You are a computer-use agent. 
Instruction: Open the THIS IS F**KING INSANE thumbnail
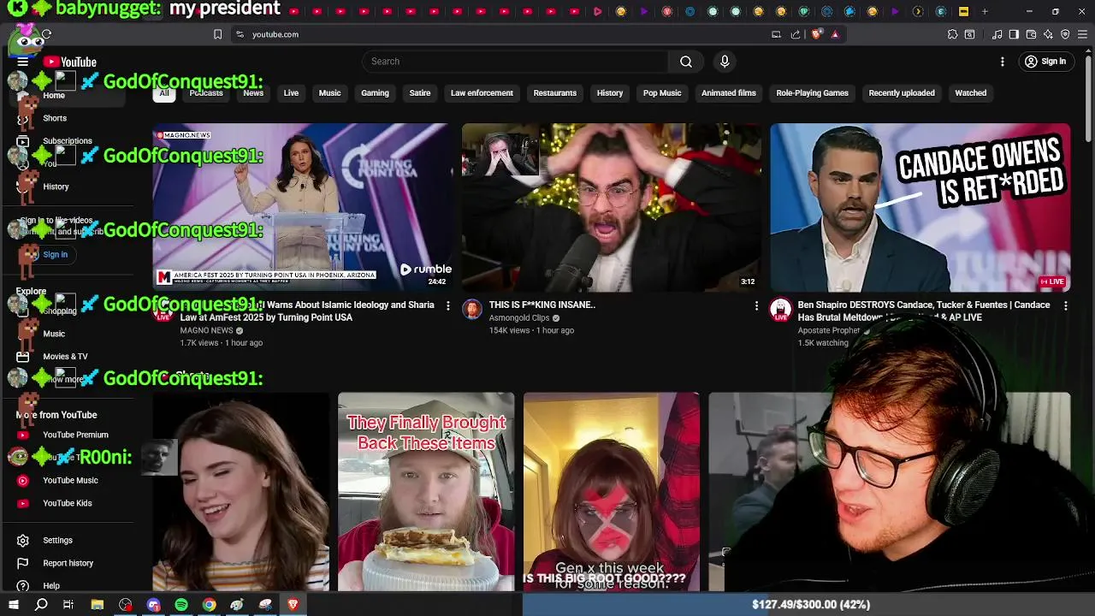pyautogui.click(x=612, y=207)
